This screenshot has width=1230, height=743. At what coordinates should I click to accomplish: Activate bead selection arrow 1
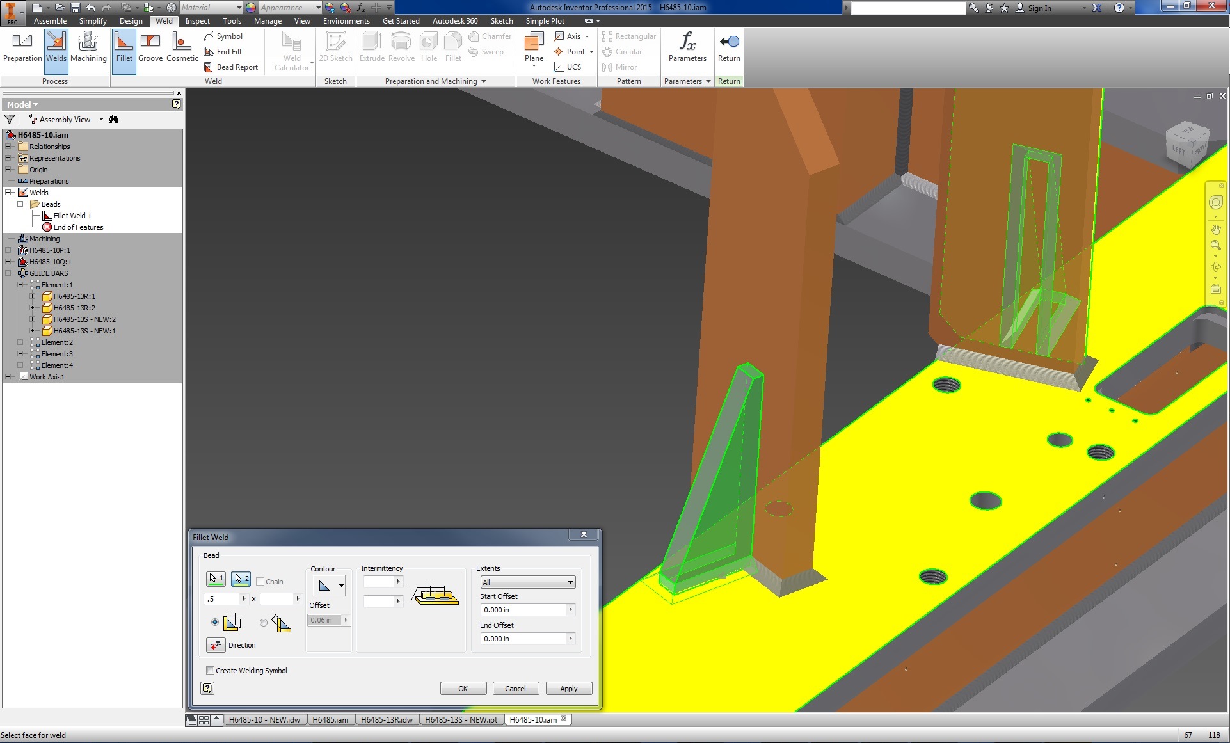pos(216,579)
